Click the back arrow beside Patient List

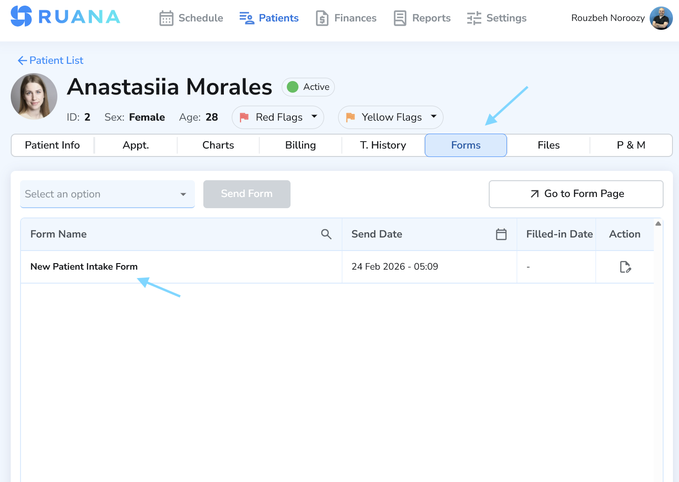pos(22,60)
